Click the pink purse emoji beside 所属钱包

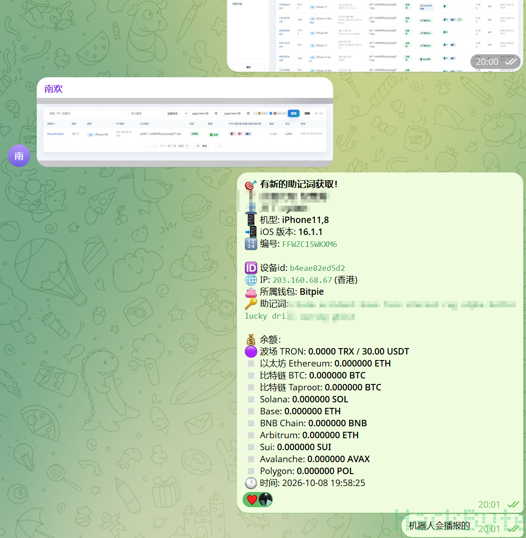coord(251,292)
